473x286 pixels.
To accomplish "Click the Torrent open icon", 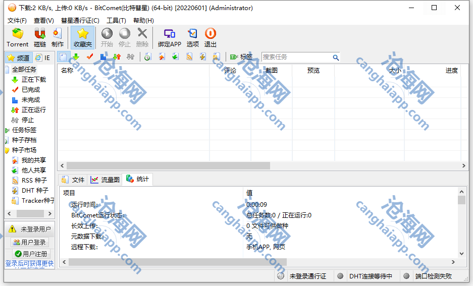I will (18, 37).
